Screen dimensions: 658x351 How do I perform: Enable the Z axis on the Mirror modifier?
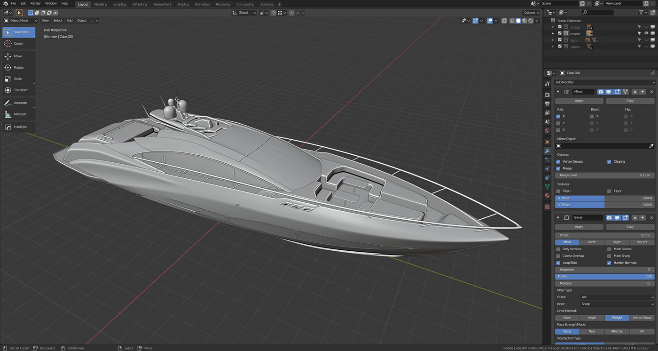(559, 130)
